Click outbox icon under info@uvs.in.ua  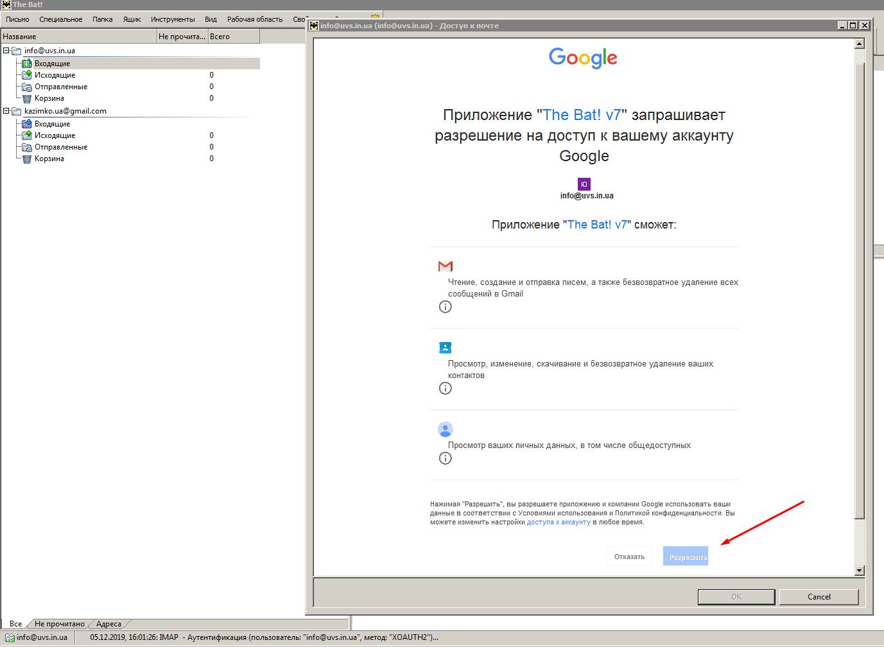coord(27,75)
